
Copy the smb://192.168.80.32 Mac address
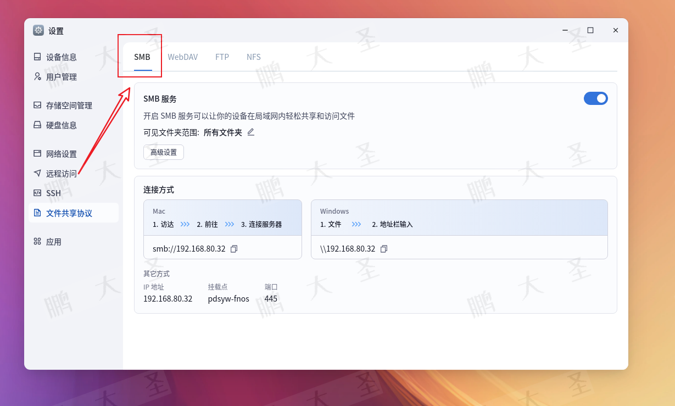234,249
